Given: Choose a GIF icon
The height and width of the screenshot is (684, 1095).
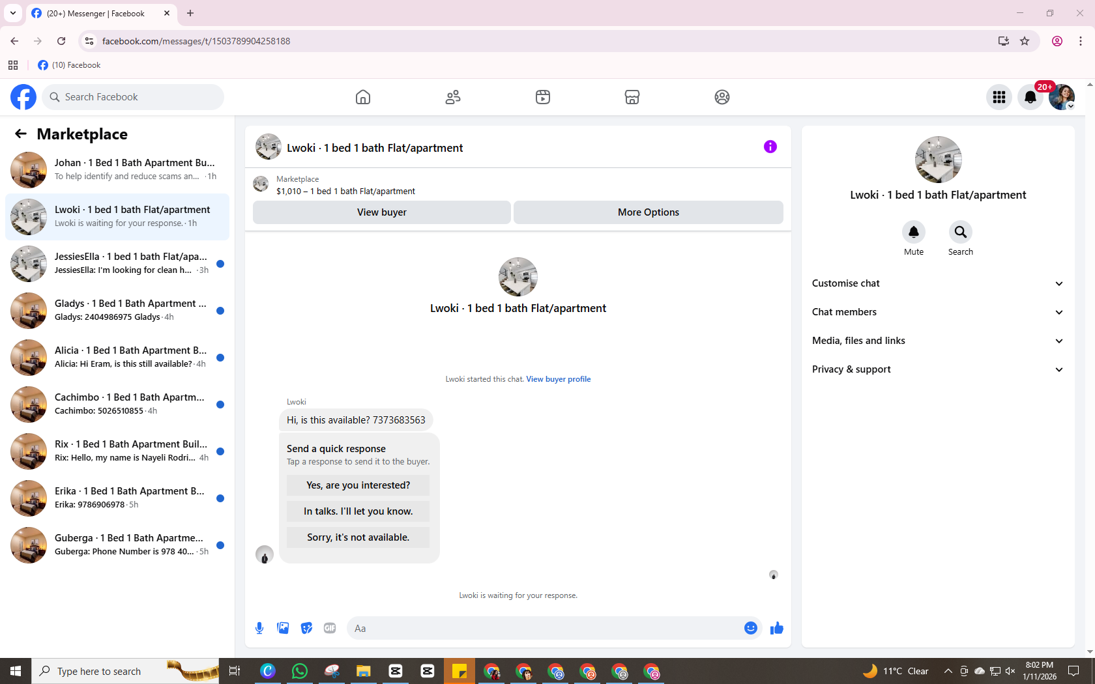Looking at the screenshot, I should [330, 628].
